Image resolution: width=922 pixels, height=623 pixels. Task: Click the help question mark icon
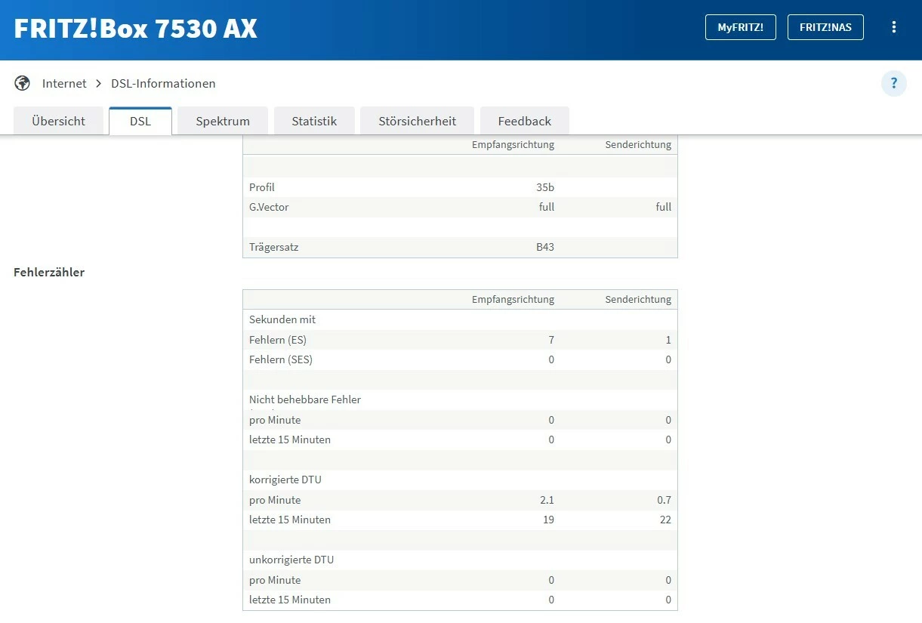coord(894,84)
